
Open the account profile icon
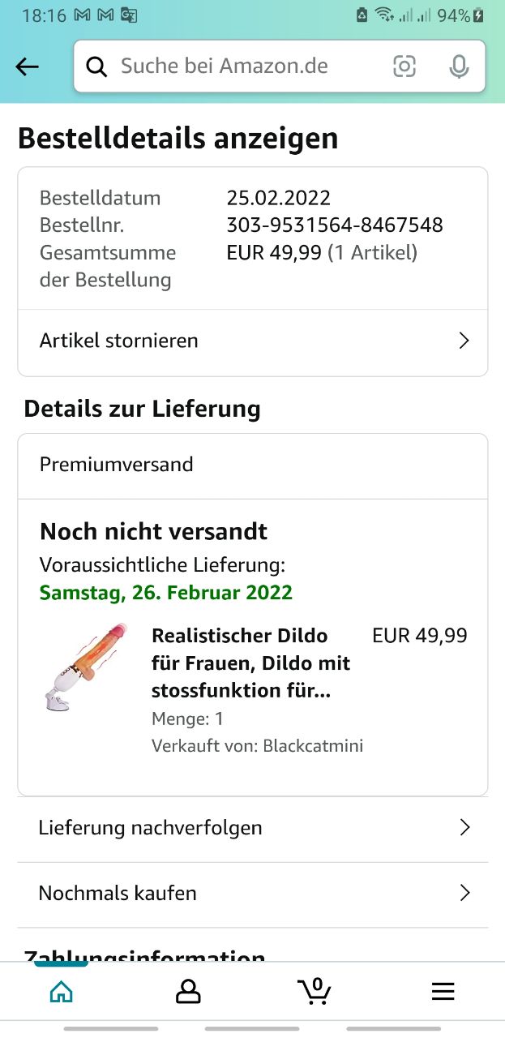tap(188, 991)
